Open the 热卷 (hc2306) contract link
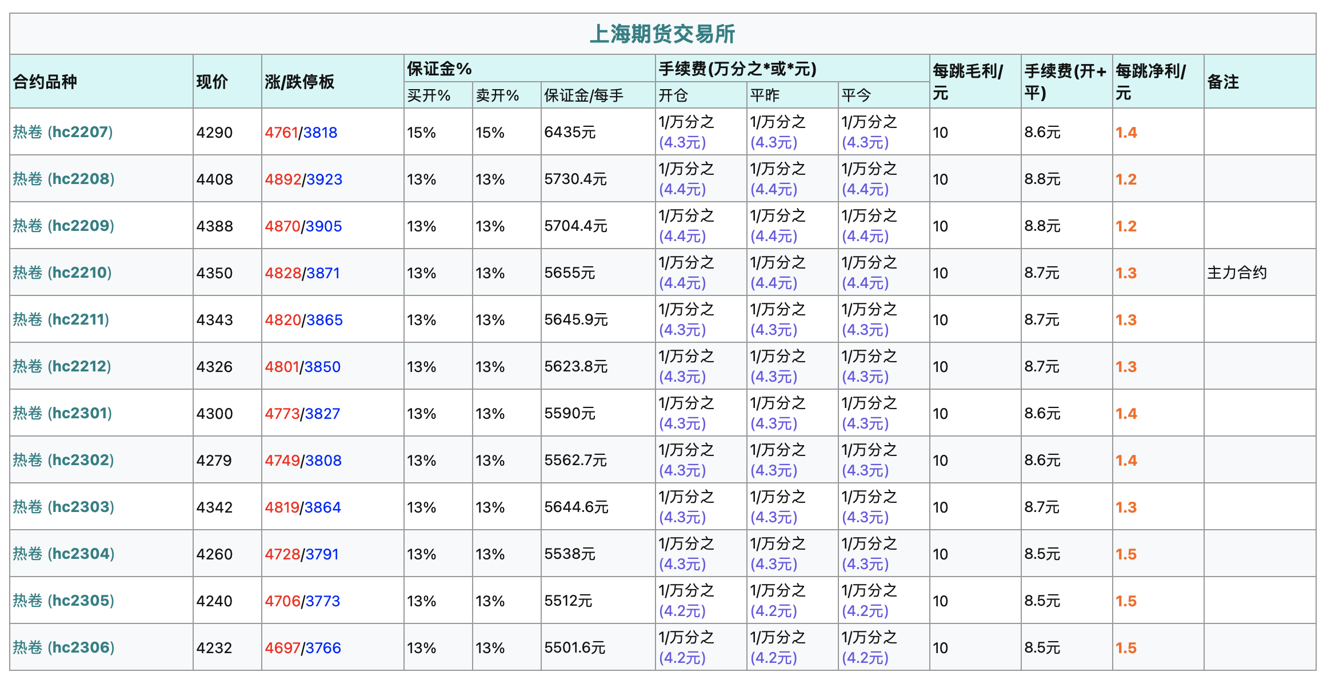 (63, 647)
